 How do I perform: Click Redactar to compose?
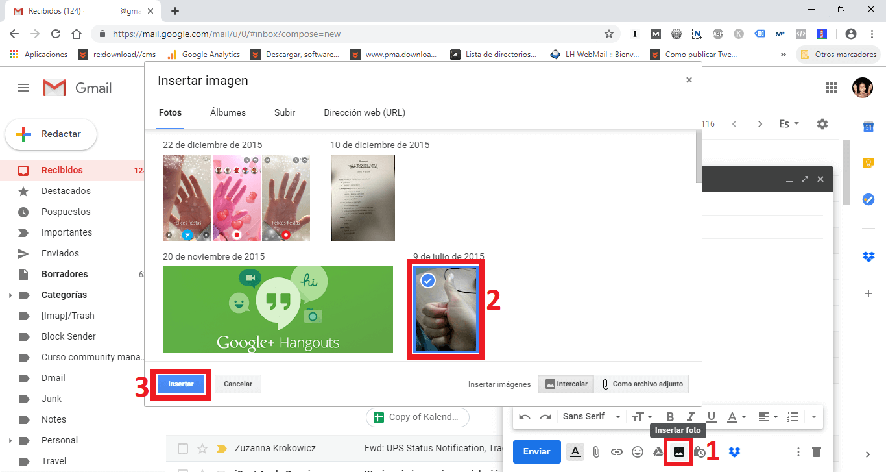[x=51, y=134]
